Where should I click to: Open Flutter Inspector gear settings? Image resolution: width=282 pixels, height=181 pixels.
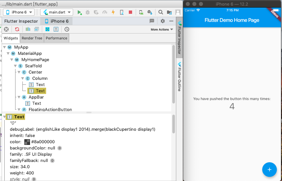pyautogui.click(x=163, y=21)
